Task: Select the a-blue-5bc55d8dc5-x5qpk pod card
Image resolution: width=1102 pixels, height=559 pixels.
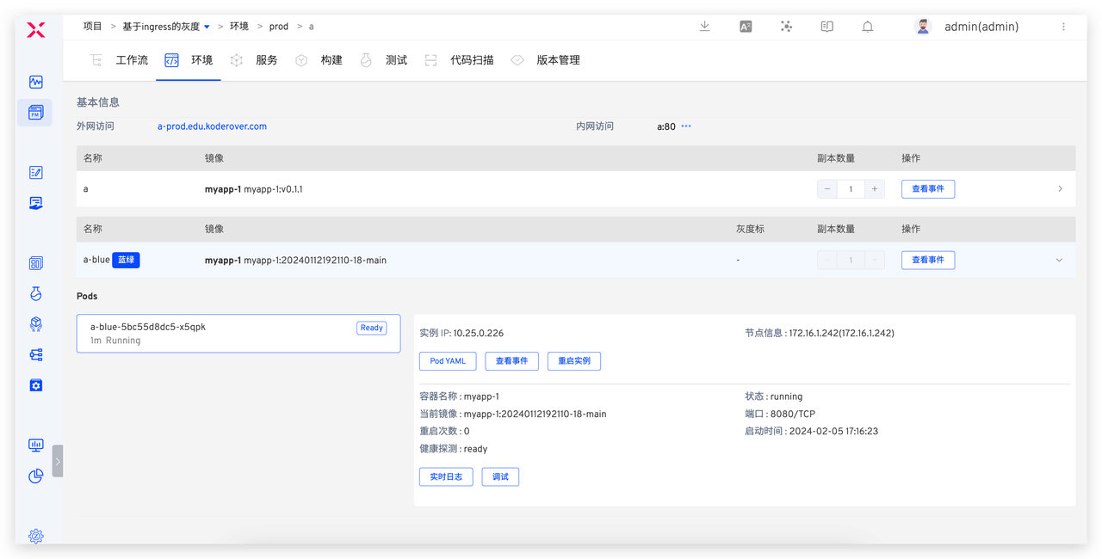Action: pyautogui.click(x=238, y=334)
